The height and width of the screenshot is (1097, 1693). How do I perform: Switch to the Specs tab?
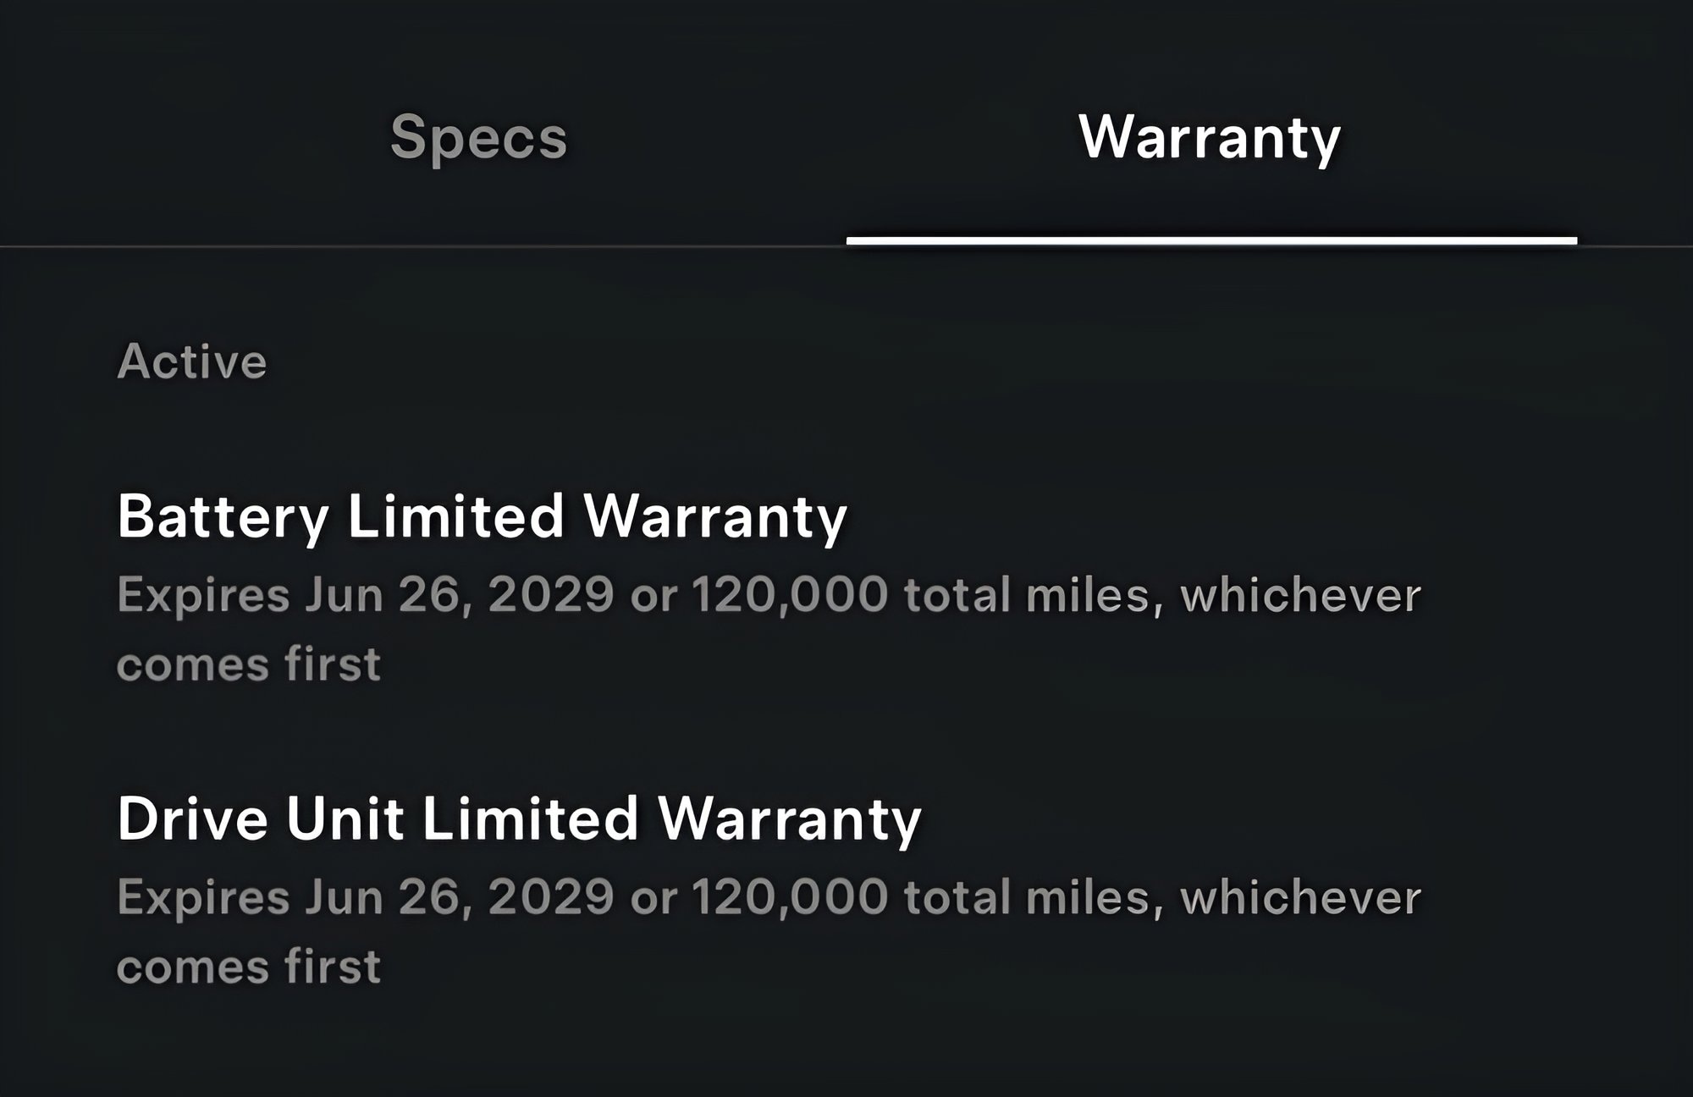478,137
